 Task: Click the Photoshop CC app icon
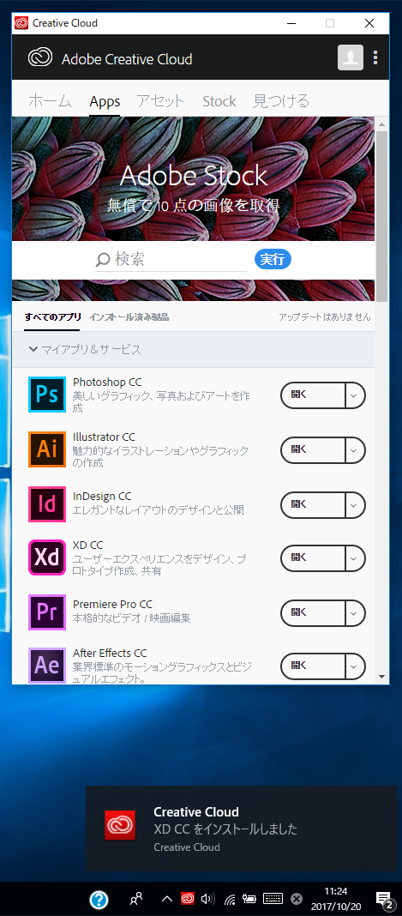tap(46, 395)
